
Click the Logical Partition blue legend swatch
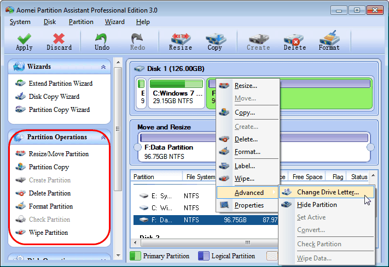(204, 256)
